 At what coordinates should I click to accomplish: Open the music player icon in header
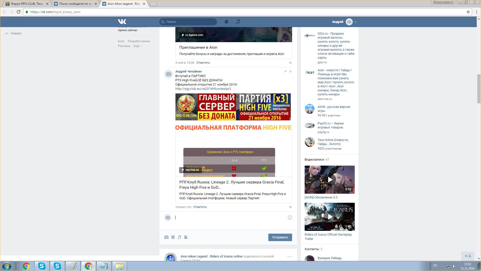(238, 22)
